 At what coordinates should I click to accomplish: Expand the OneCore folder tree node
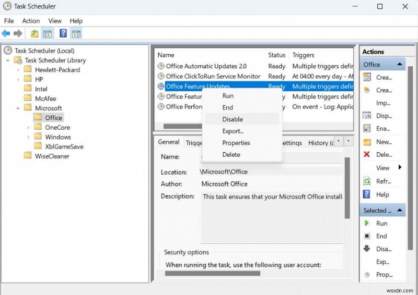(28, 127)
